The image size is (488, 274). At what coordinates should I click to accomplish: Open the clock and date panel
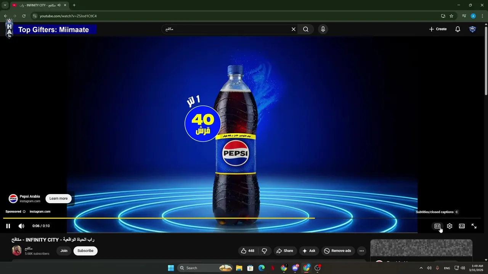coord(477,268)
